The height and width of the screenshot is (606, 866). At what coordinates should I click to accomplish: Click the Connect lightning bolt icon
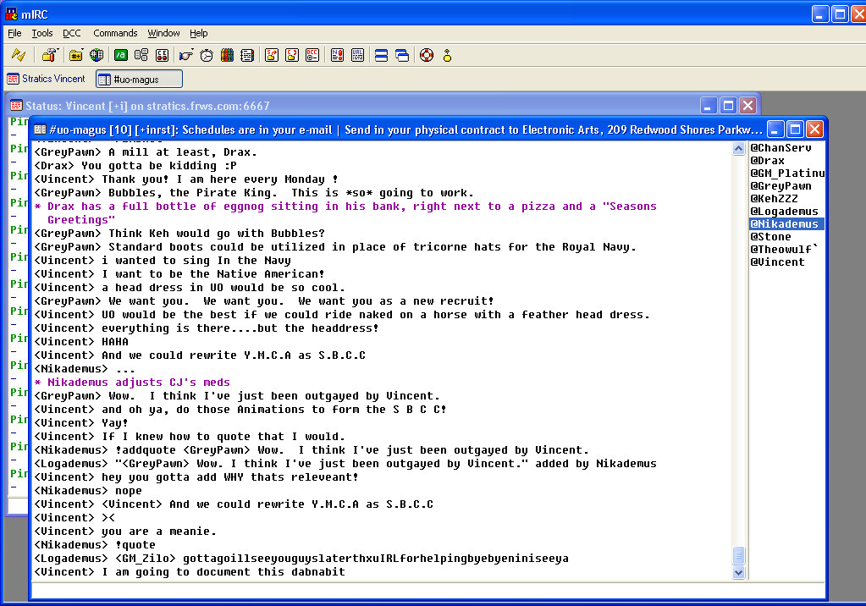pyautogui.click(x=18, y=55)
